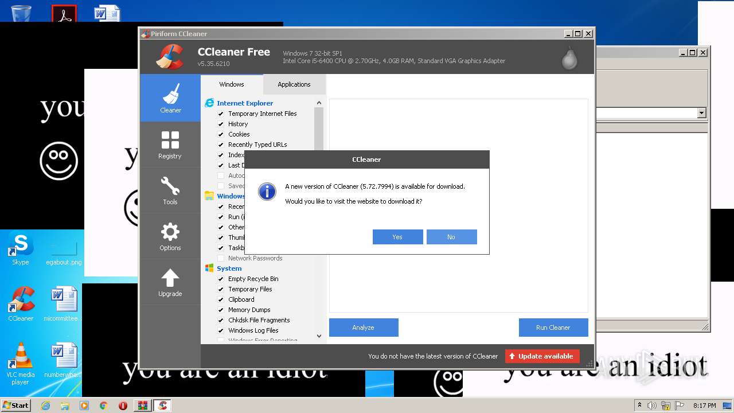This screenshot has height=413, width=734.
Task: Open the Options gear section
Action: click(x=170, y=236)
